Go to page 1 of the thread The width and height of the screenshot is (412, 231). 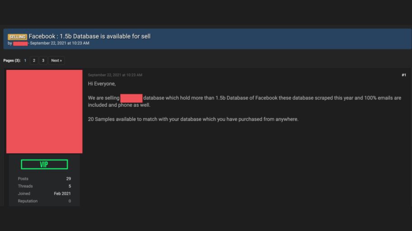[25, 60]
